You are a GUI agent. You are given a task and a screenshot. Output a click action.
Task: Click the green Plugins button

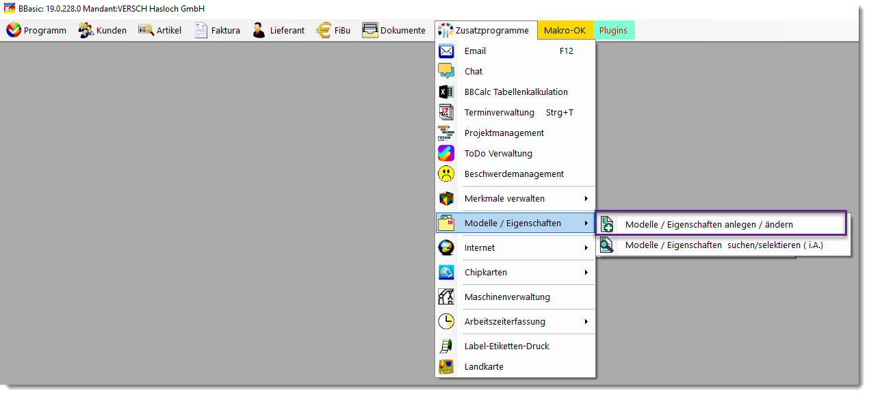[x=614, y=30]
